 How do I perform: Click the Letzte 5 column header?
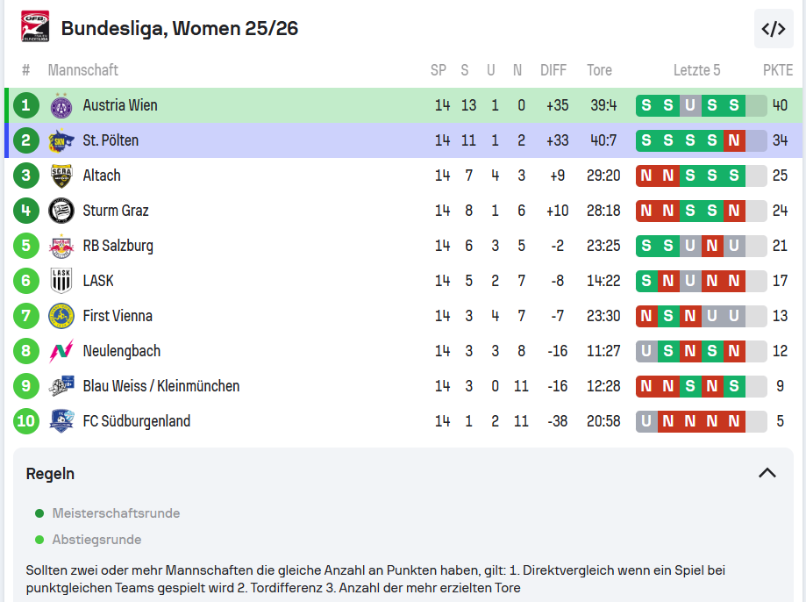click(x=696, y=70)
